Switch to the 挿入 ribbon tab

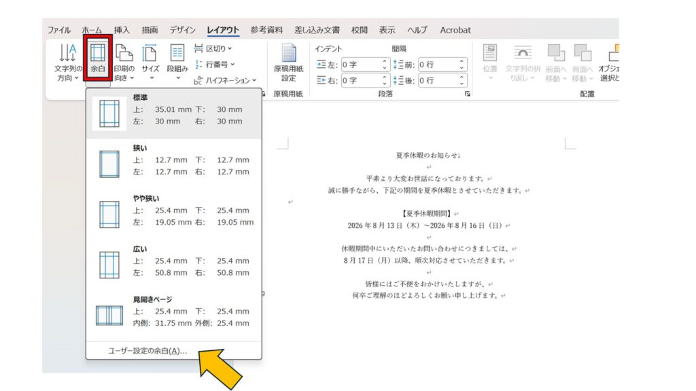[x=122, y=30]
